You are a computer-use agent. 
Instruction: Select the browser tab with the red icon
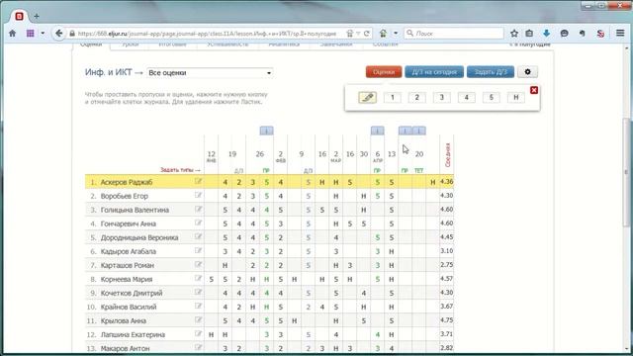tap(19, 16)
